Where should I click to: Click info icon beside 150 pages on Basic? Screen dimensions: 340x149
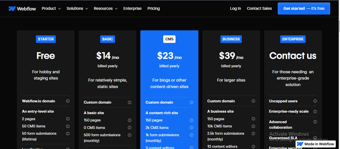pos(129,120)
